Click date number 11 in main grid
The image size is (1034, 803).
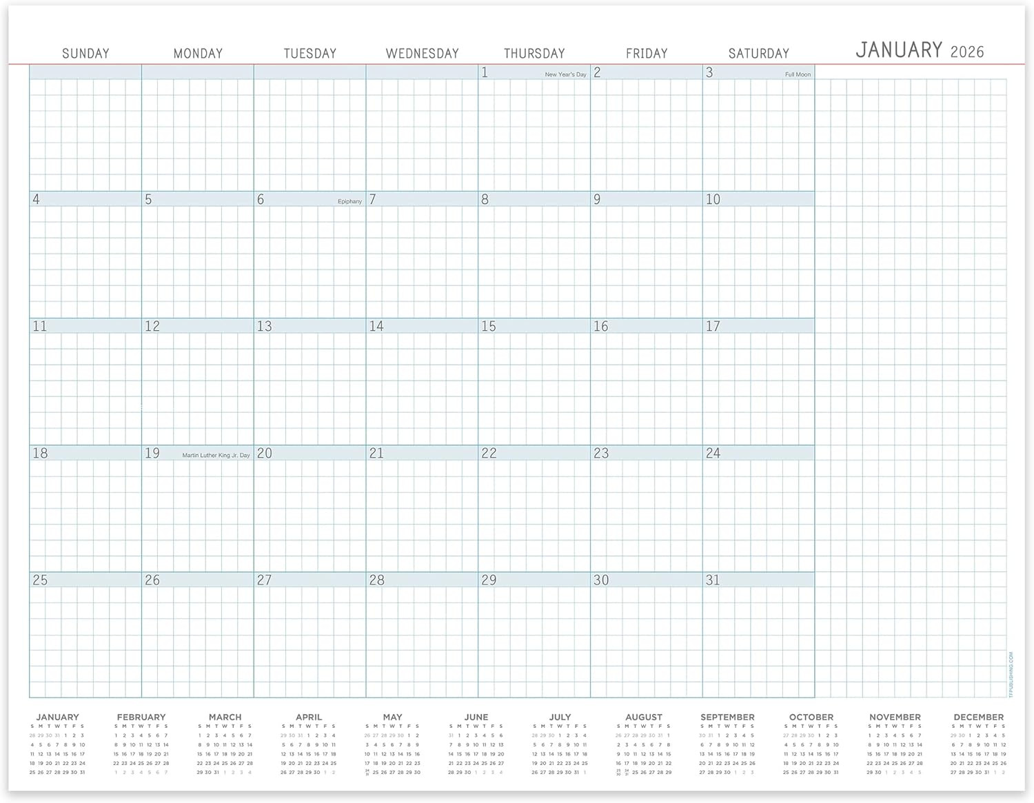coord(40,326)
